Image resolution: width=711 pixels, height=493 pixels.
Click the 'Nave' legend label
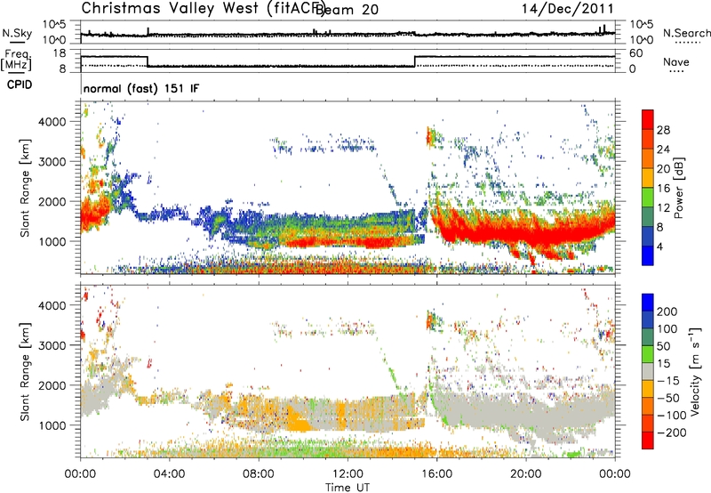(676, 61)
